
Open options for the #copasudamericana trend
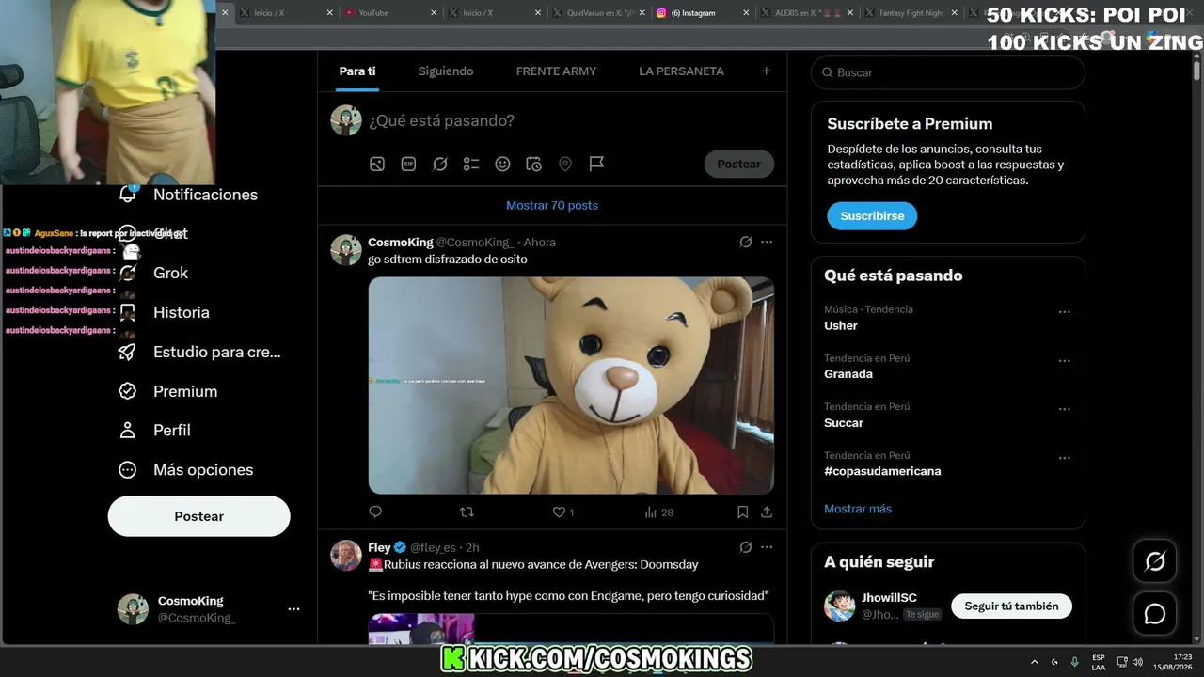pos(1065,459)
